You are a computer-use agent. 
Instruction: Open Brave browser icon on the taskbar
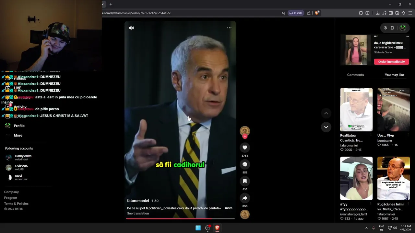coord(217,228)
